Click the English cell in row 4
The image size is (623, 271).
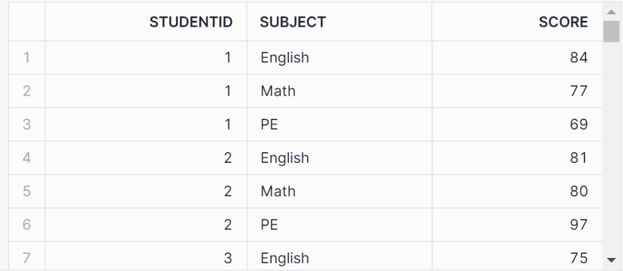[x=285, y=158]
